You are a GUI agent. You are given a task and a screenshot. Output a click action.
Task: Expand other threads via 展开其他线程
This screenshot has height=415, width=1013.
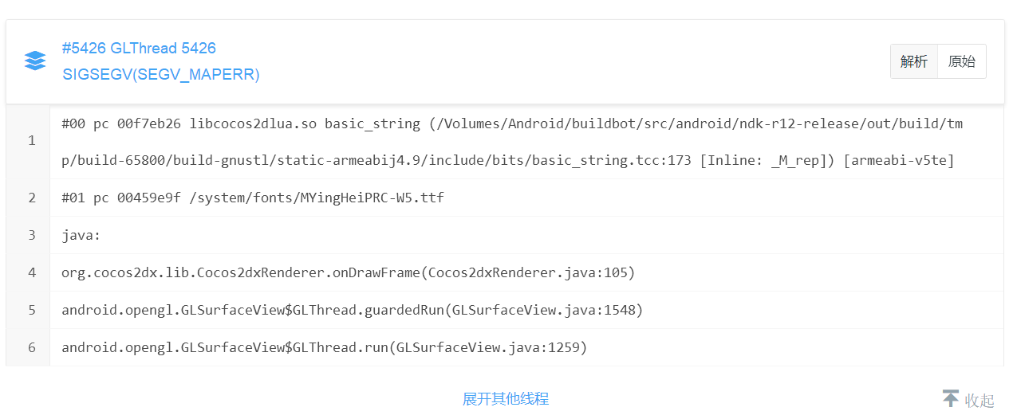506,399
